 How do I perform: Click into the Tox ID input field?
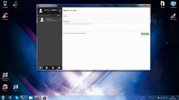pyautogui.click(x=106, y=19)
